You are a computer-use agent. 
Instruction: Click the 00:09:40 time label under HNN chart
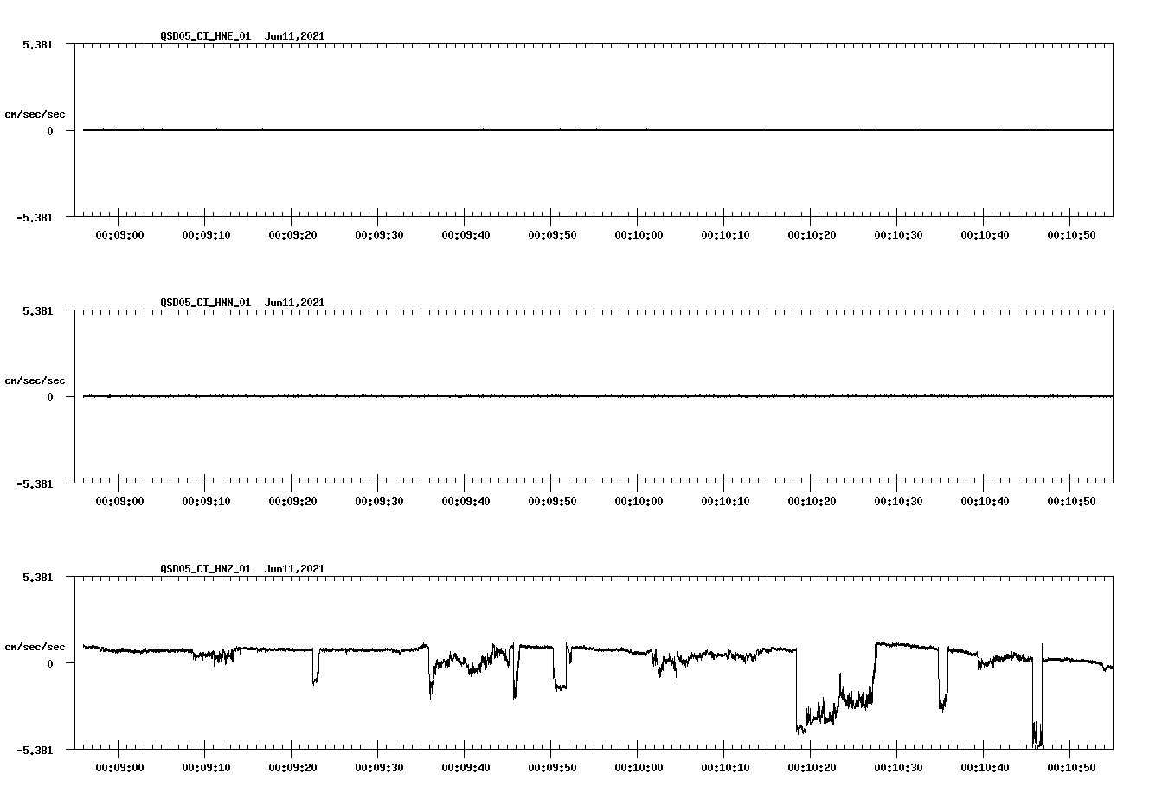[x=466, y=502]
